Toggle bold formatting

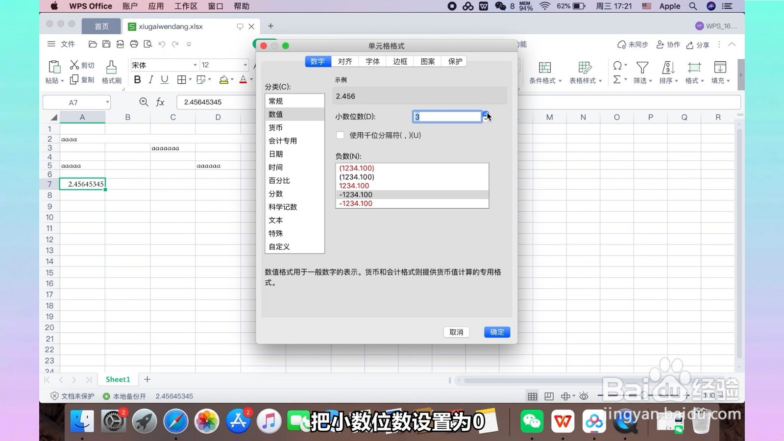pos(137,79)
